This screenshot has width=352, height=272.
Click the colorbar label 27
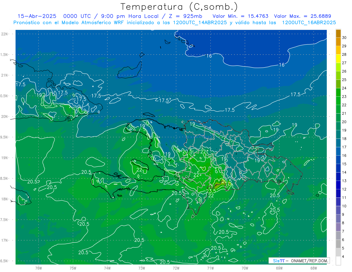344,63
